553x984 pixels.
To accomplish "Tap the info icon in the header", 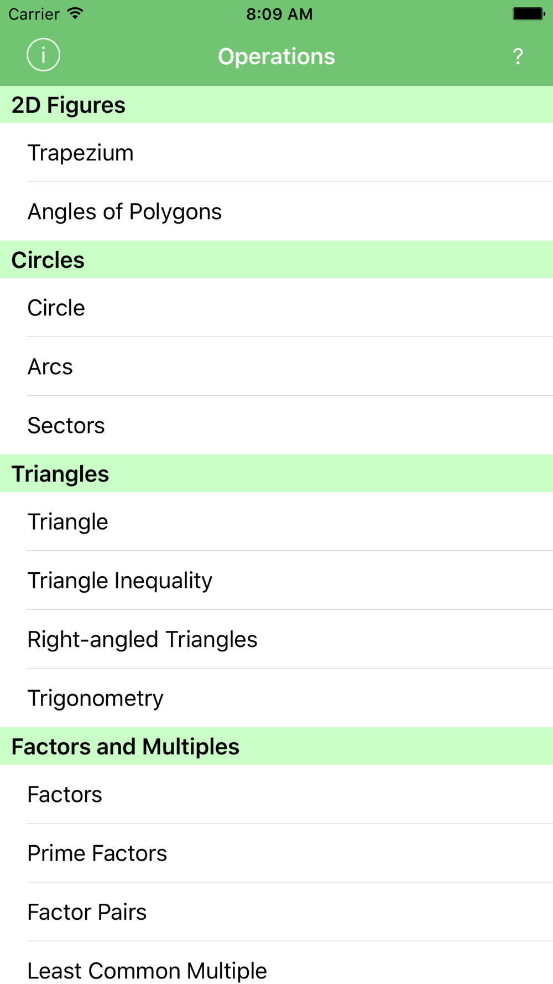I will (x=43, y=55).
